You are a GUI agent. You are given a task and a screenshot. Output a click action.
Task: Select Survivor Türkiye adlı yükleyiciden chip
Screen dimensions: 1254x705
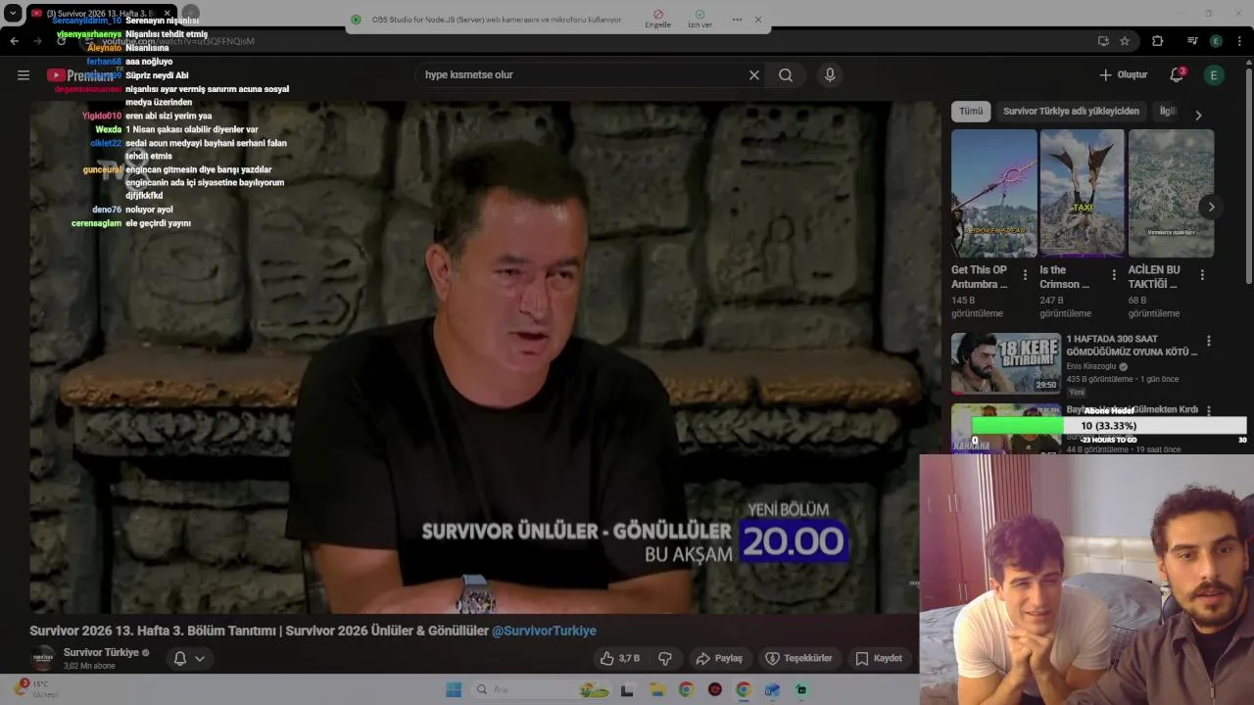[x=1071, y=112]
